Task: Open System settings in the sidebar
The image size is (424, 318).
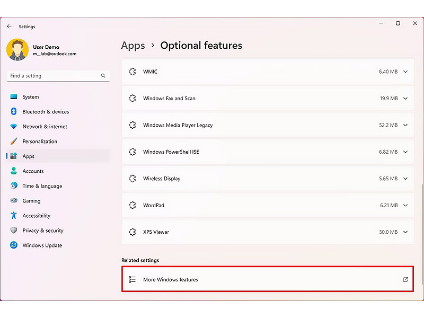Action: pos(58,97)
